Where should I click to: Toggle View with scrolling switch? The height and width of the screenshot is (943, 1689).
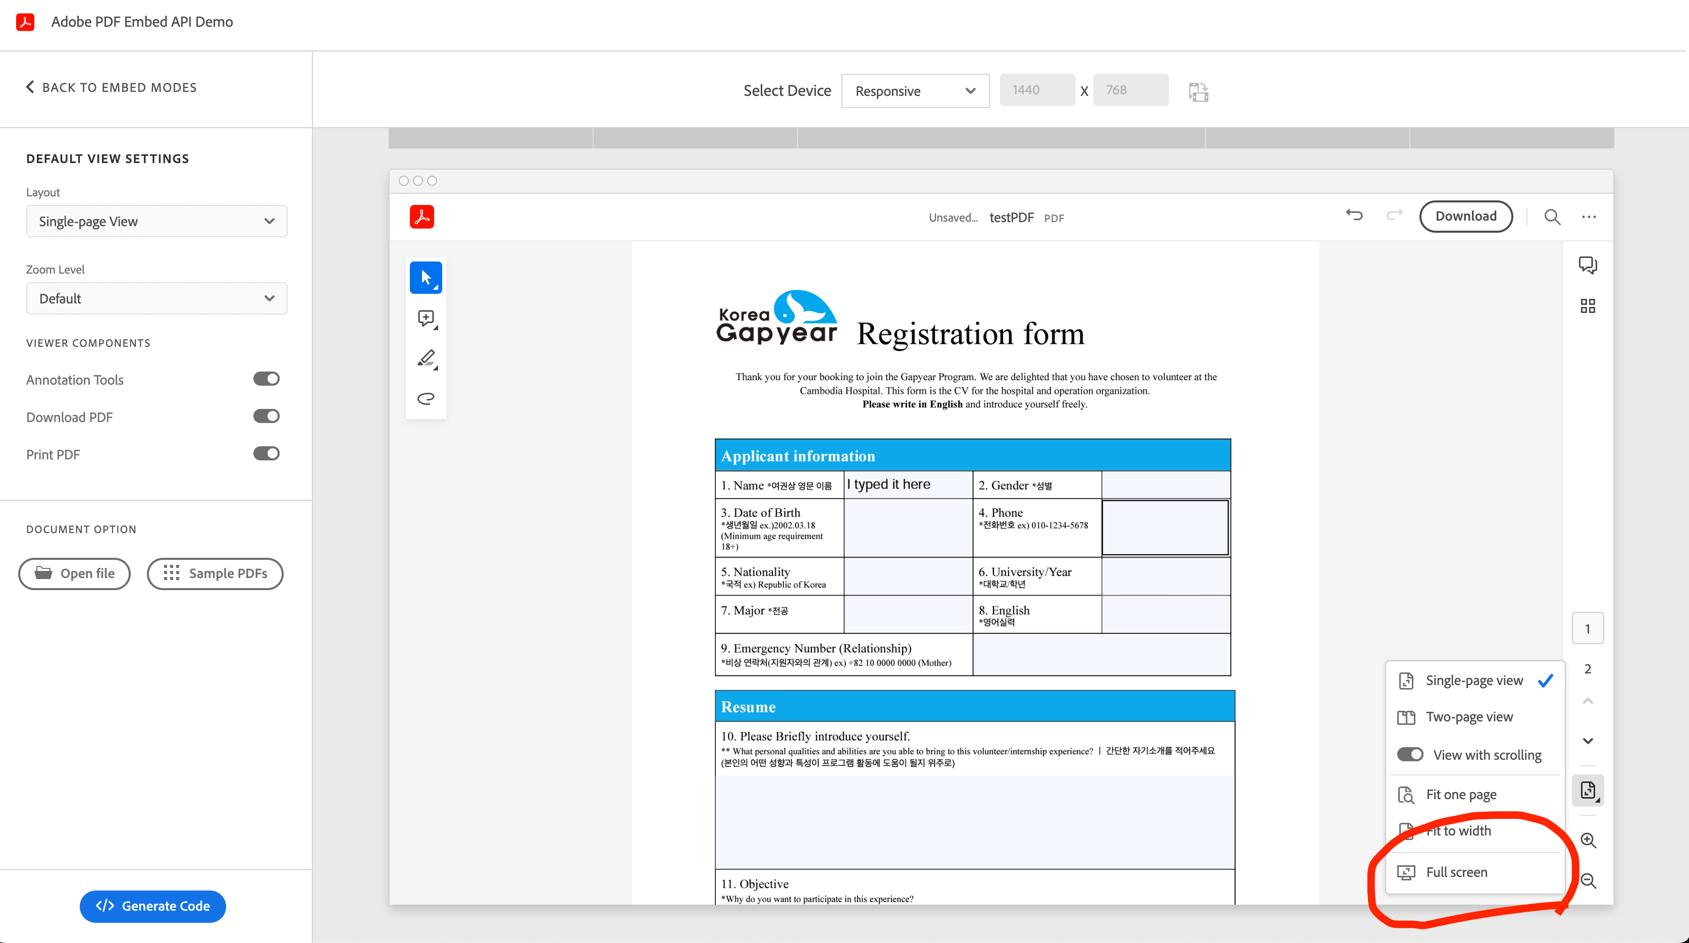pos(1410,754)
